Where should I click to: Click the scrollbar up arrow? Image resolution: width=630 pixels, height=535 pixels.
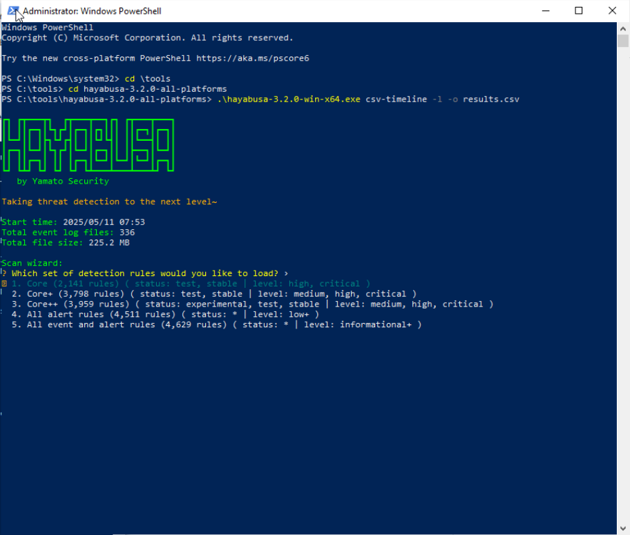coord(623,28)
